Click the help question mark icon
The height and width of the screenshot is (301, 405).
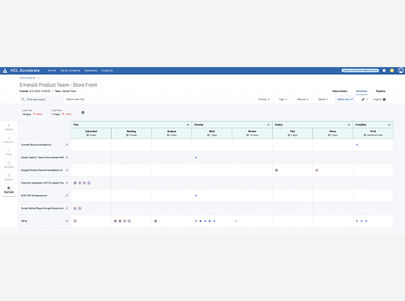384,71
